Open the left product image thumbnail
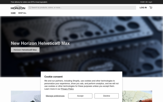The image size is (163, 102). [26, 96]
